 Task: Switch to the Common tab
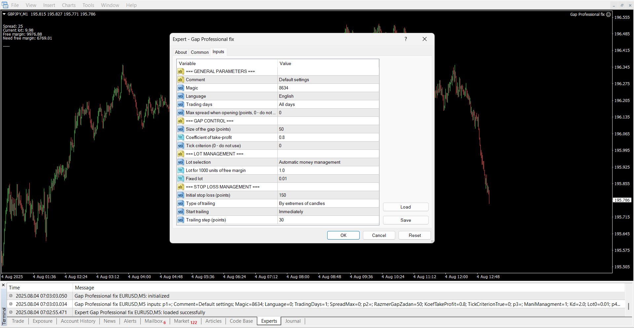199,52
